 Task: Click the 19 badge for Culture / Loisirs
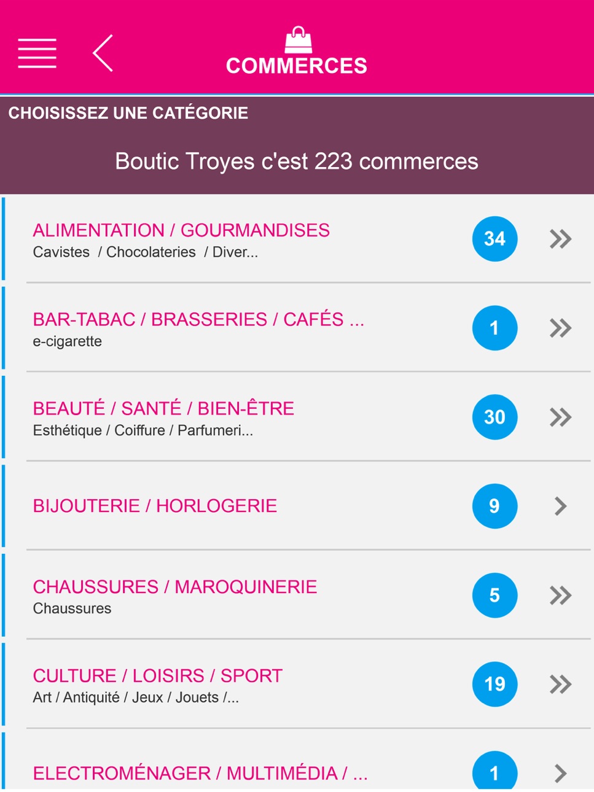[x=494, y=684]
